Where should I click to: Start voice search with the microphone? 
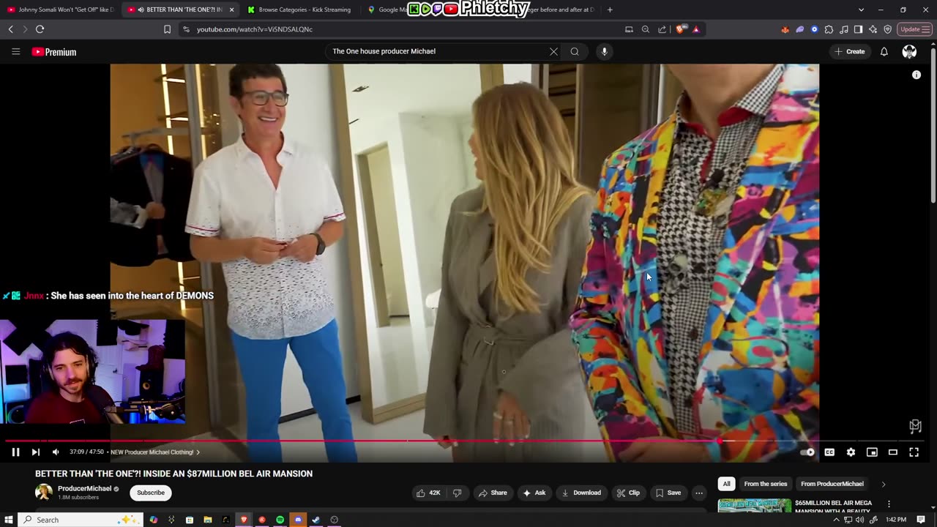click(604, 51)
